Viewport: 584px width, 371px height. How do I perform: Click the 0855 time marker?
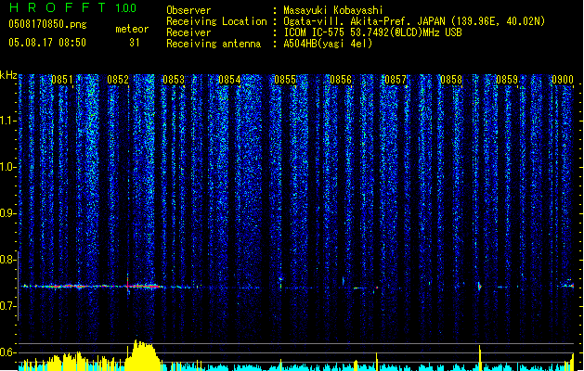pyautogui.click(x=285, y=80)
